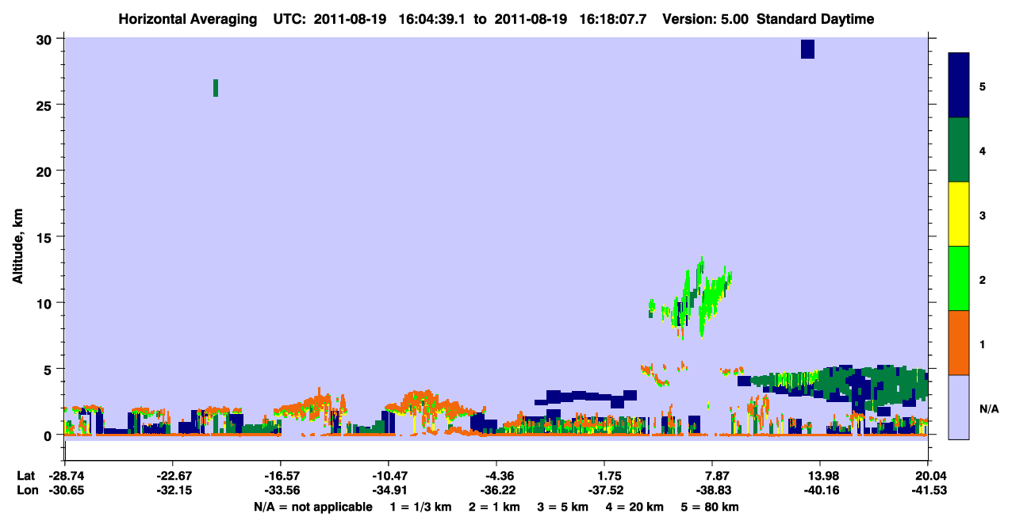This screenshot has width=1031, height=529.
Task: Click the y-axis tick label 25
Action: (45, 105)
